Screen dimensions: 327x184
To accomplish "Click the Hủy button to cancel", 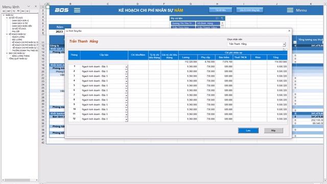I will coord(273,130).
